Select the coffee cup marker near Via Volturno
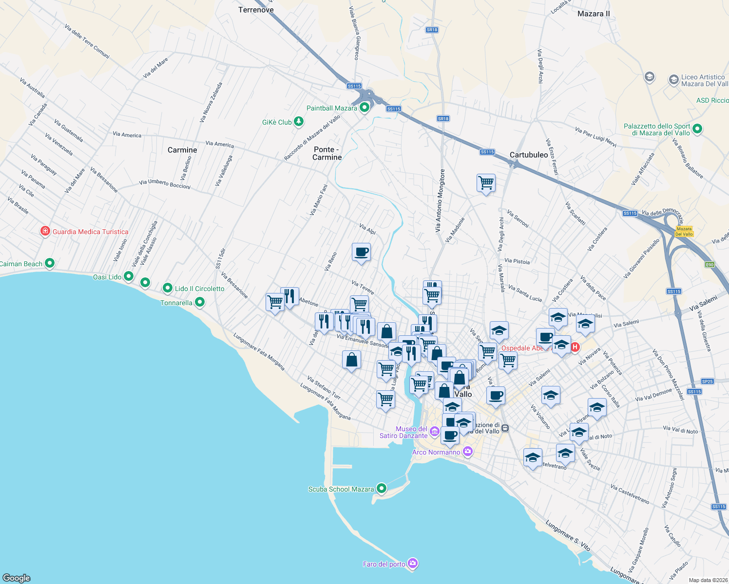729x584 pixels. click(496, 396)
